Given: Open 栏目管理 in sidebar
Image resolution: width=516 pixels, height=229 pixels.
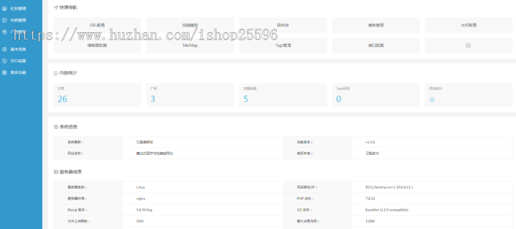Looking at the screenshot, I should [18, 9].
